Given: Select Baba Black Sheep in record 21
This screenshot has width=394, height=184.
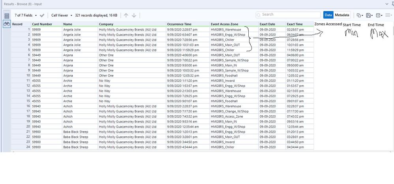Looking at the screenshot, I should [x=80, y=132].
